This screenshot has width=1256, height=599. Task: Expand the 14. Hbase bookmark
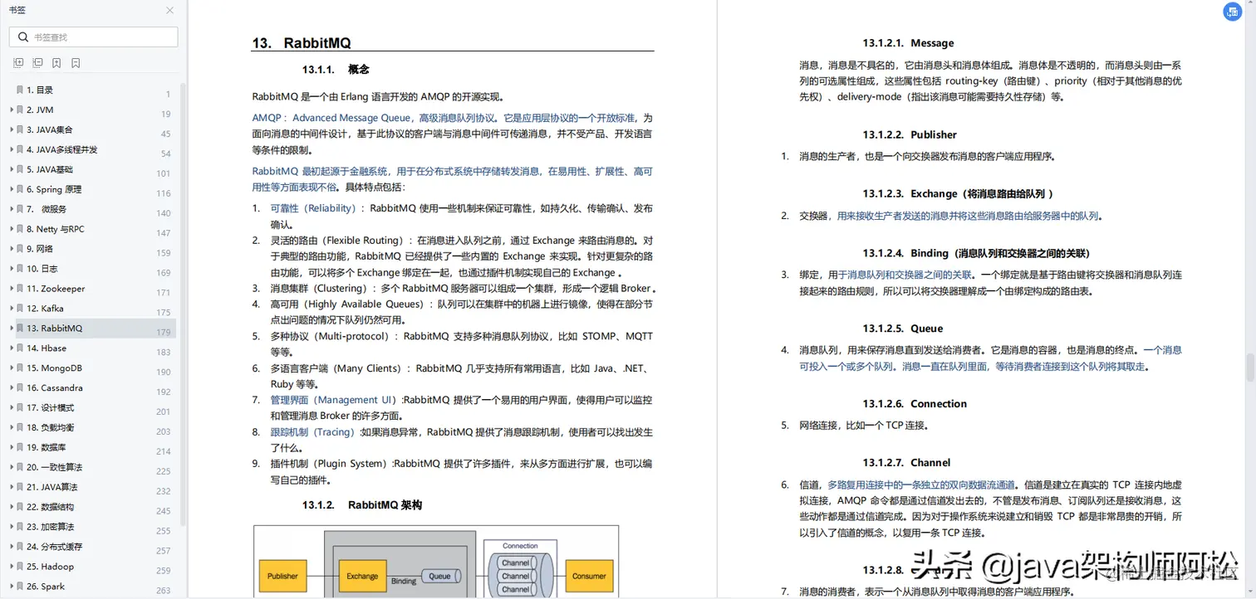[11, 348]
